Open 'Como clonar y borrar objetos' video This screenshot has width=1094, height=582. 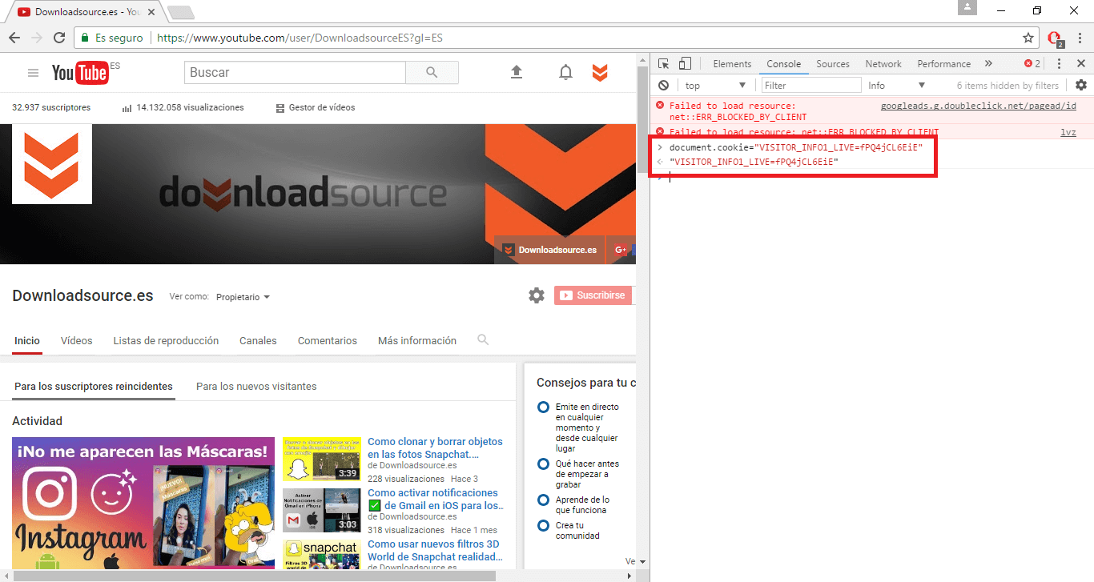tap(435, 448)
